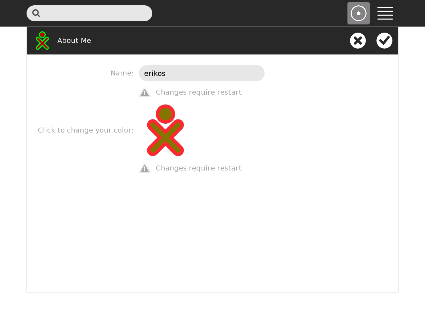Switch to the list view

385,13
